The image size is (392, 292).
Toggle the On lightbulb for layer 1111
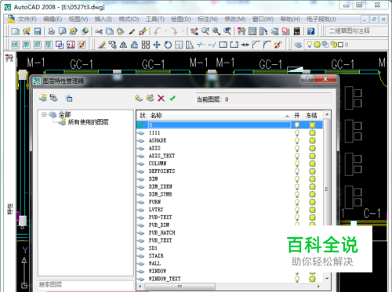[x=297, y=133]
